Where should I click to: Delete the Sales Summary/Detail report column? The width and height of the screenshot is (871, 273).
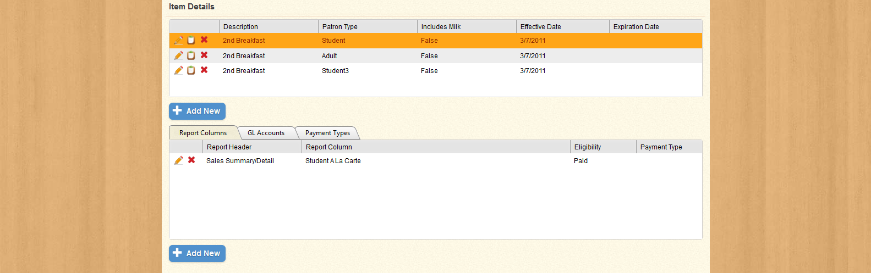pos(191,160)
